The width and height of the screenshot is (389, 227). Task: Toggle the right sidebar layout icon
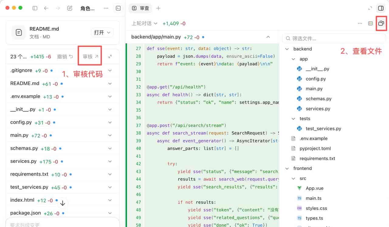click(381, 8)
